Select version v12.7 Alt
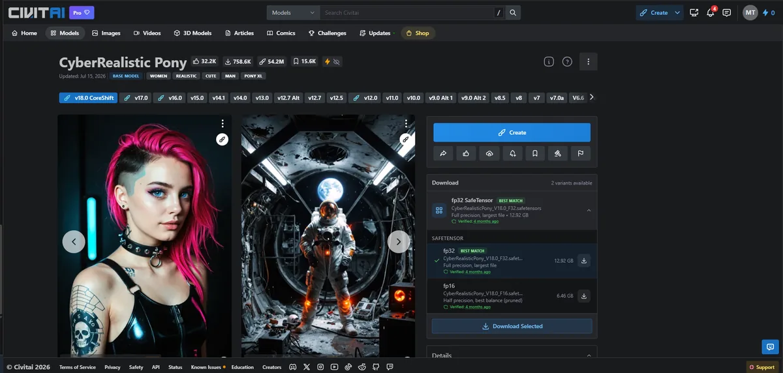The image size is (783, 373). pos(288,98)
